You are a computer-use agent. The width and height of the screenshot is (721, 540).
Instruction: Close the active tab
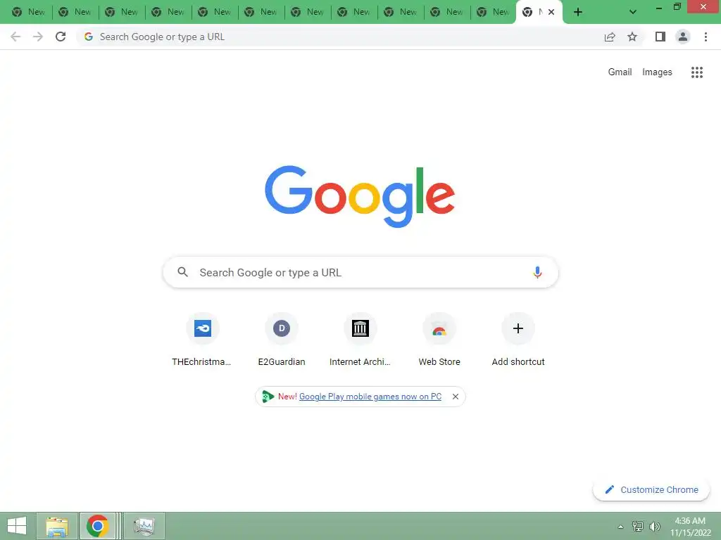point(551,12)
